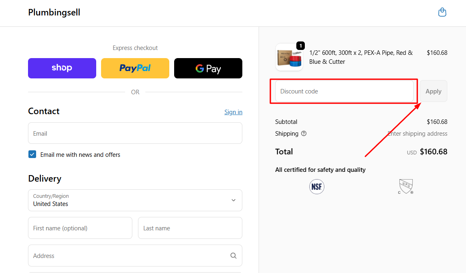Image resolution: width=466 pixels, height=273 pixels.
Task: Click the address search magnifier icon
Action: (x=233, y=256)
